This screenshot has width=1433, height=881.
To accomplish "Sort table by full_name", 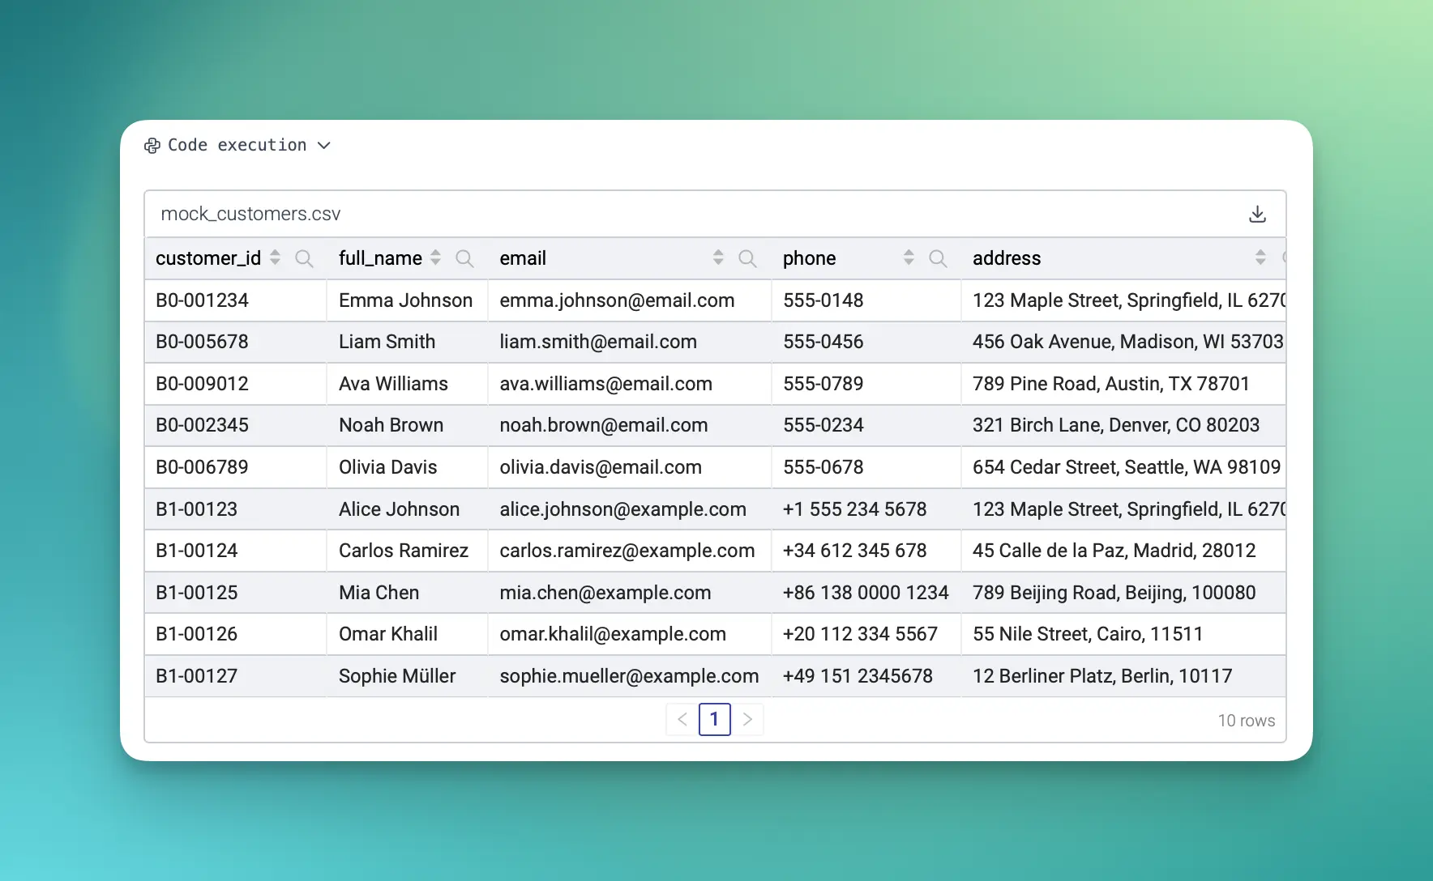I will coord(436,257).
